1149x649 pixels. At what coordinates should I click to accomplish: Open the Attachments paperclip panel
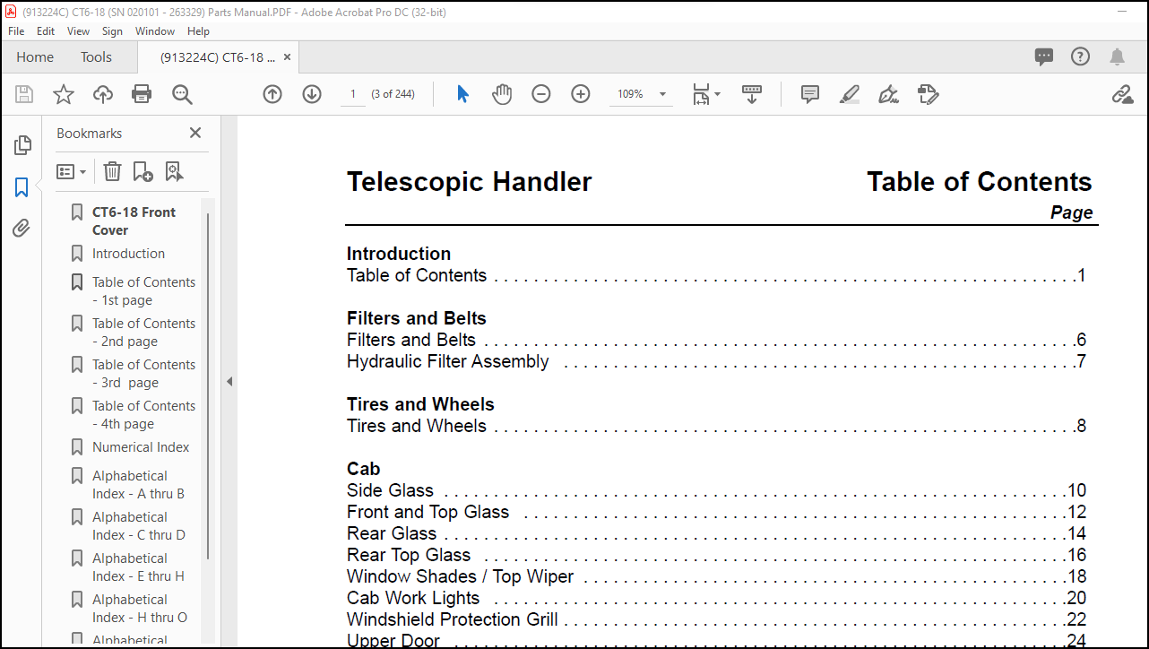click(x=22, y=229)
